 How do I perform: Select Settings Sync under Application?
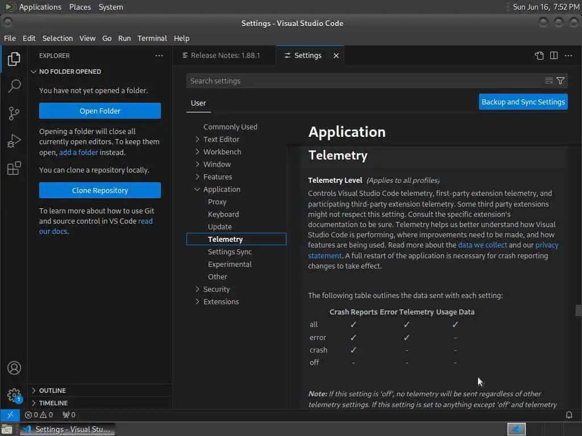[230, 251]
